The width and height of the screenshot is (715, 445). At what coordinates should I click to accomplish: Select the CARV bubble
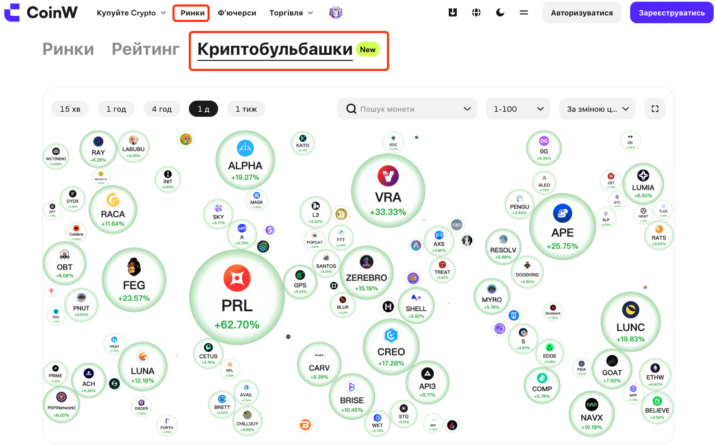[x=319, y=364]
